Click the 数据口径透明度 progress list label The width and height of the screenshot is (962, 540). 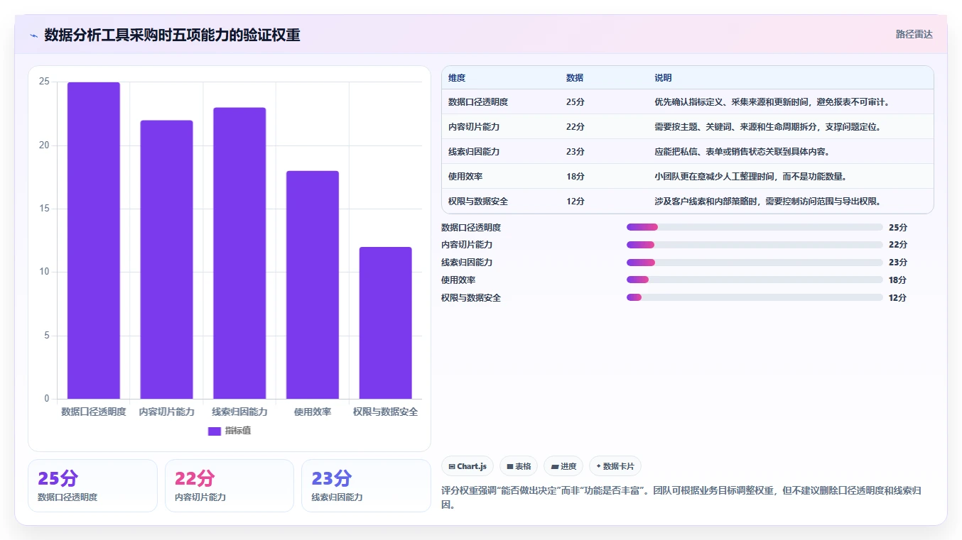tap(471, 227)
